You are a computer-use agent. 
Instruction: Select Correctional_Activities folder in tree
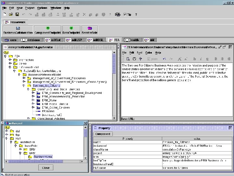point(51,119)
